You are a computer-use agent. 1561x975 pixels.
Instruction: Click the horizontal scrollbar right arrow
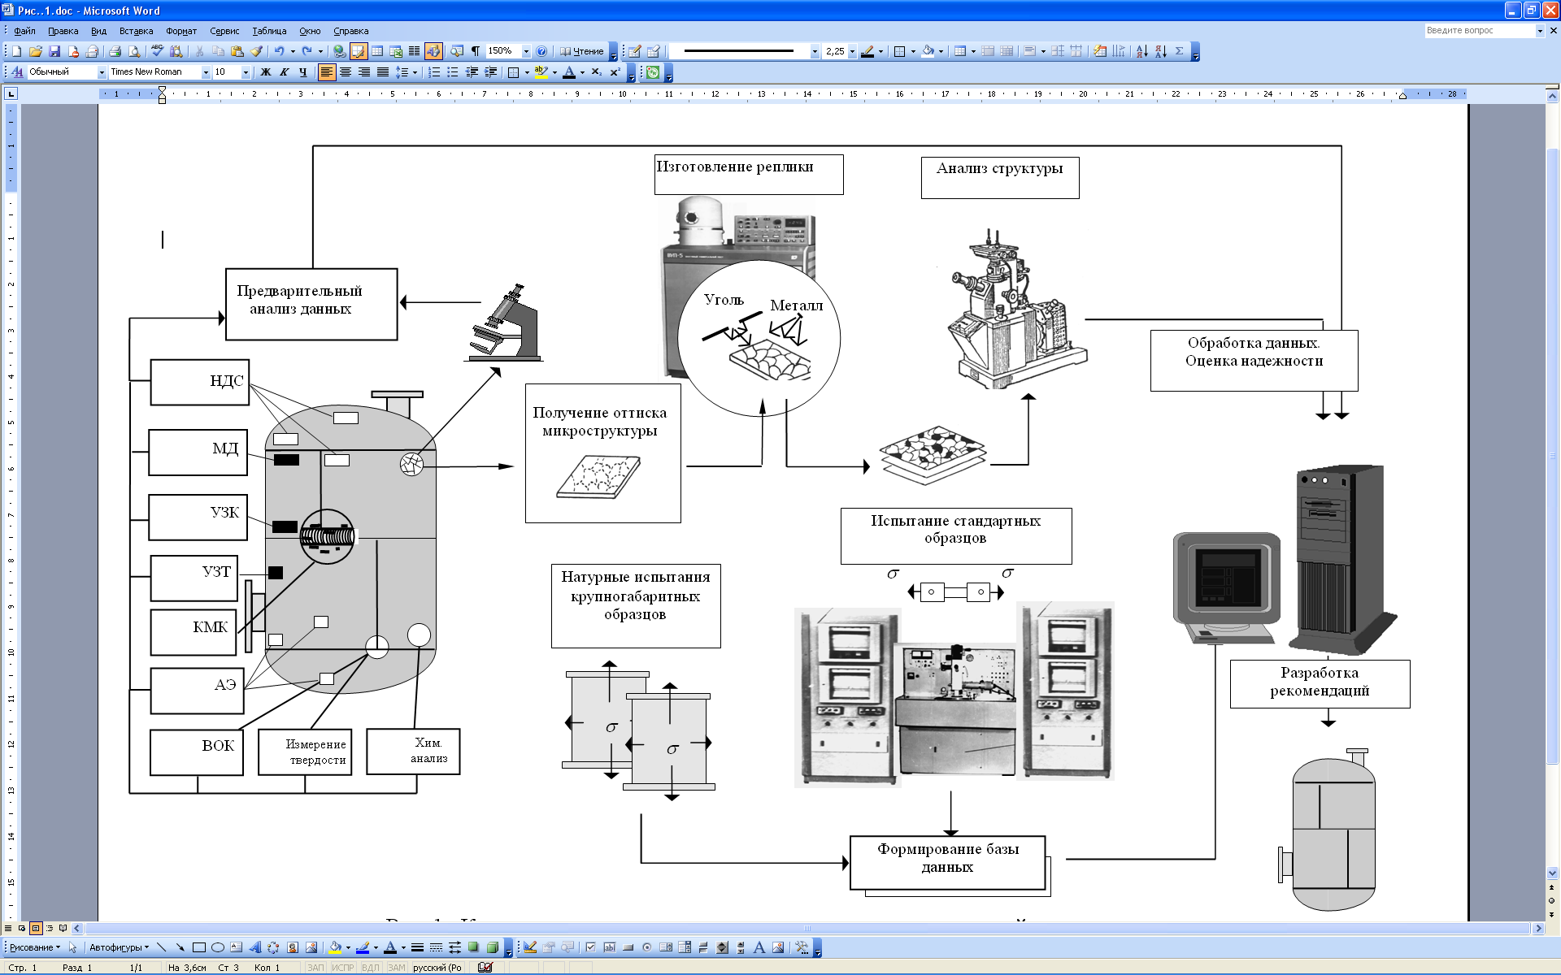point(1537,928)
